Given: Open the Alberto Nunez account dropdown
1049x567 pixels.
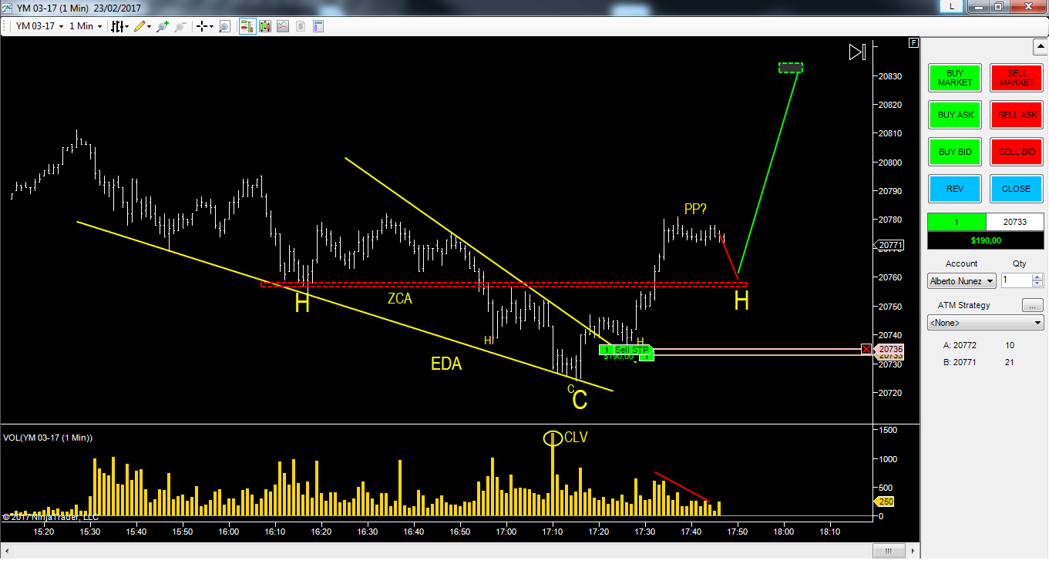Looking at the screenshot, I should [x=961, y=281].
